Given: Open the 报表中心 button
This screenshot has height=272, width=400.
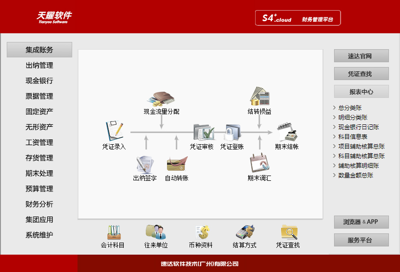Looking at the screenshot, I should coord(361,91).
